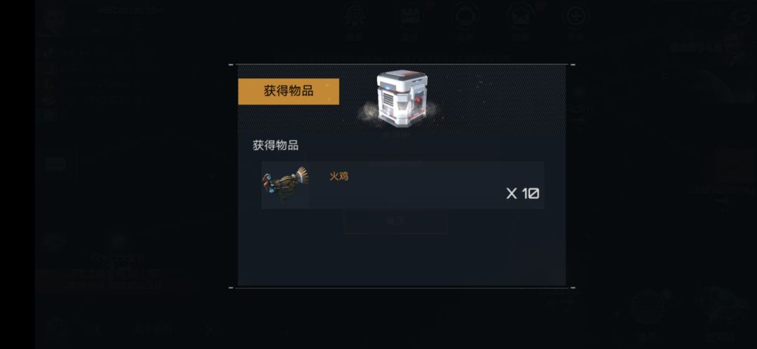The width and height of the screenshot is (757, 349).
Task: Open dimmed icon left of the ring icon
Action: click(410, 16)
